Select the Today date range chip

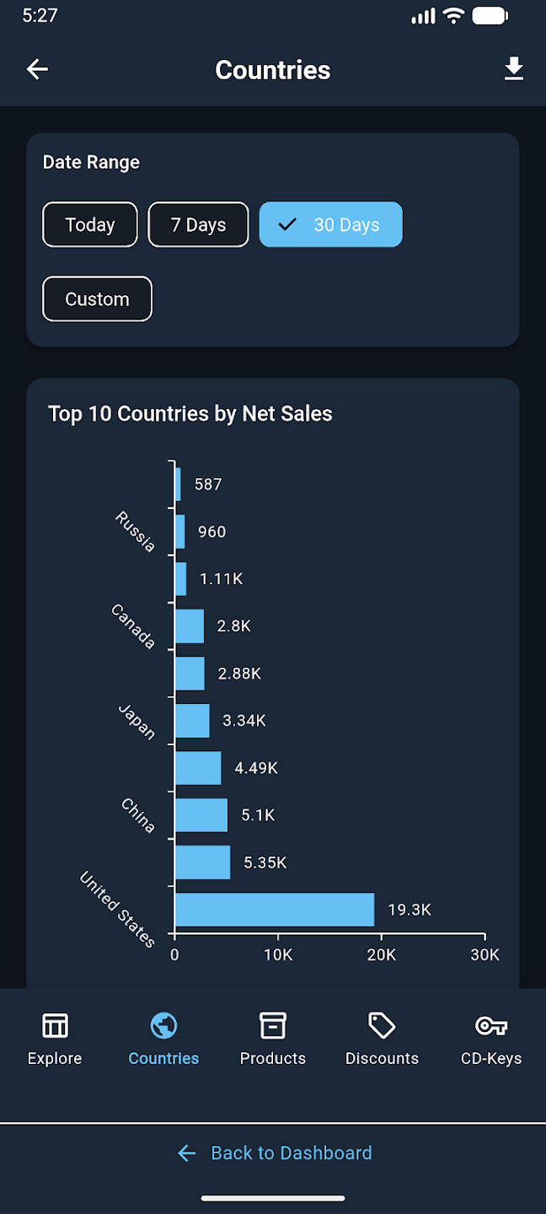coord(90,225)
